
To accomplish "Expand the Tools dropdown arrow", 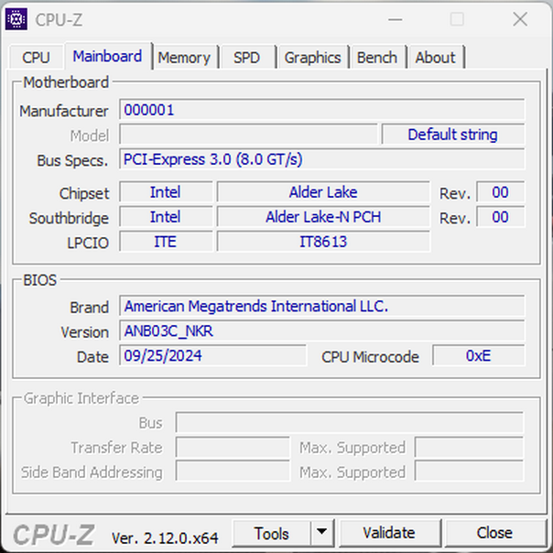I will tap(322, 532).
